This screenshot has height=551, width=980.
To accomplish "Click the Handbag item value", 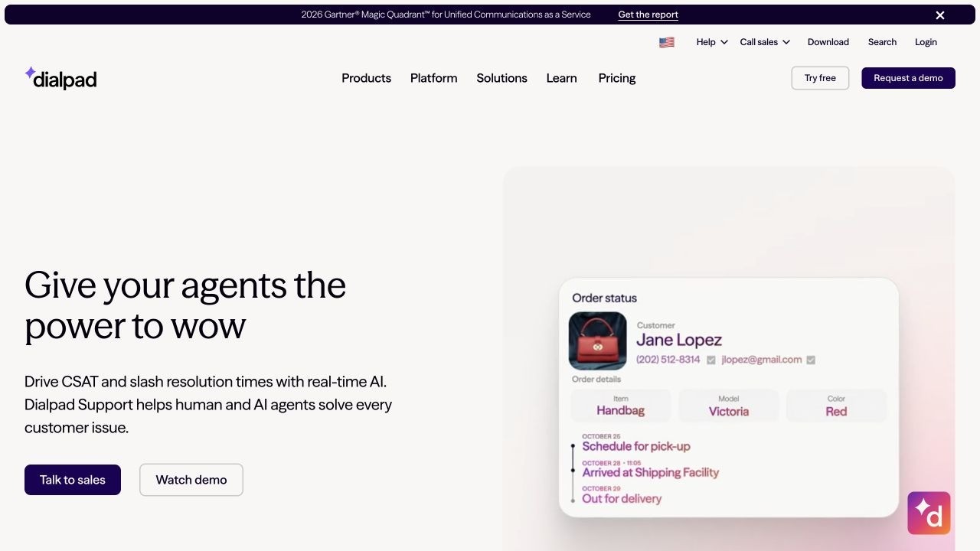I will click(x=621, y=410).
